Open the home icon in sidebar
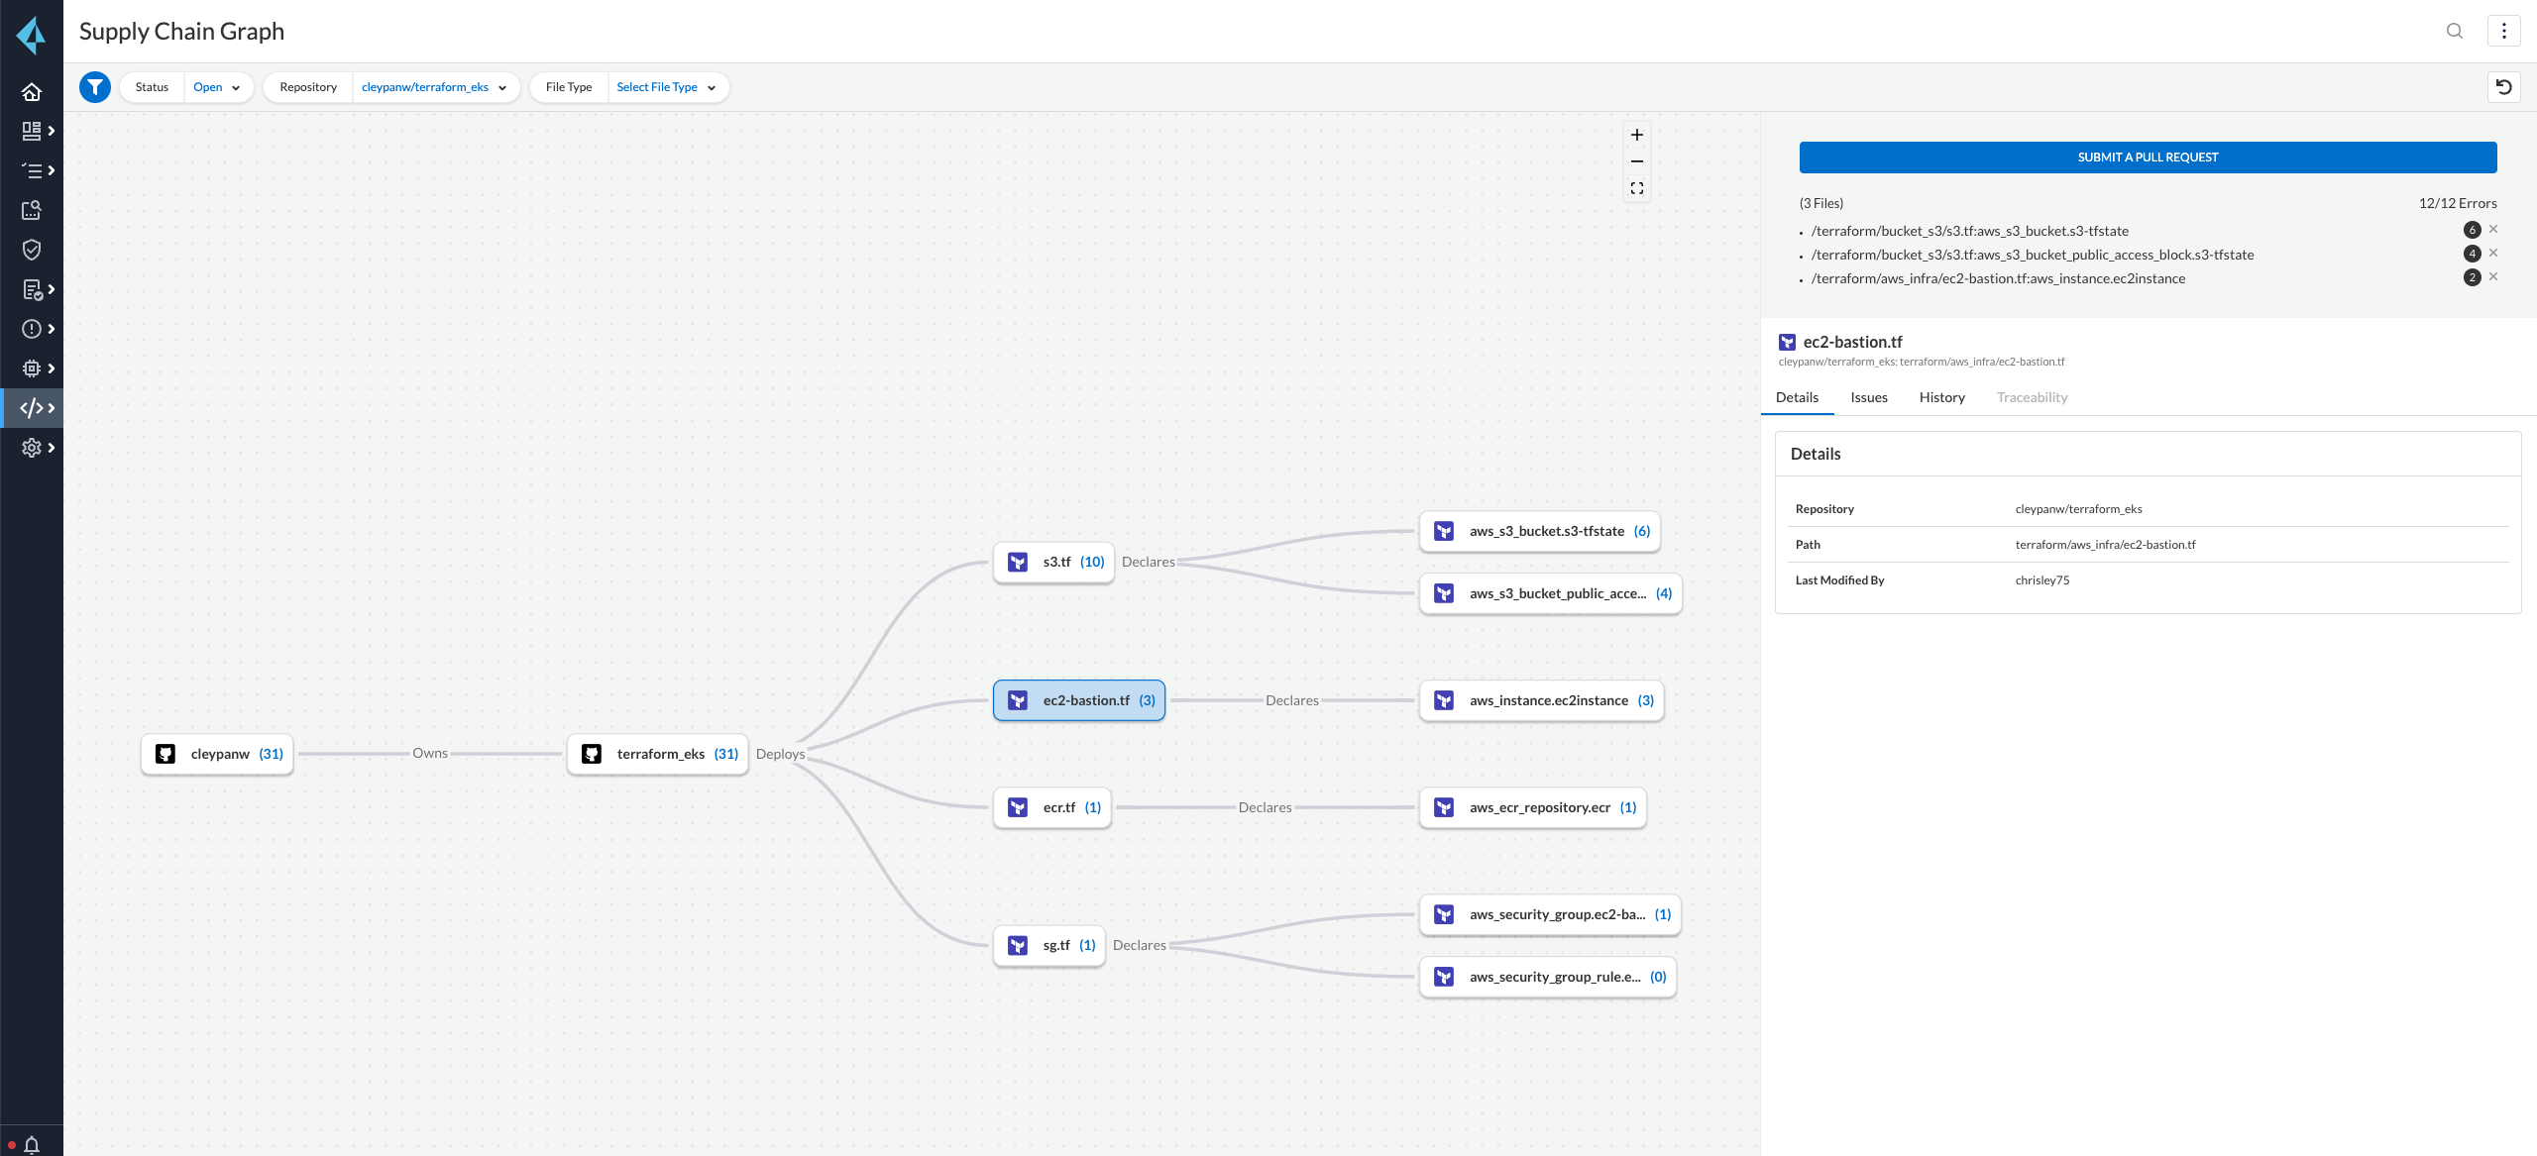2537x1156 pixels. click(x=32, y=92)
